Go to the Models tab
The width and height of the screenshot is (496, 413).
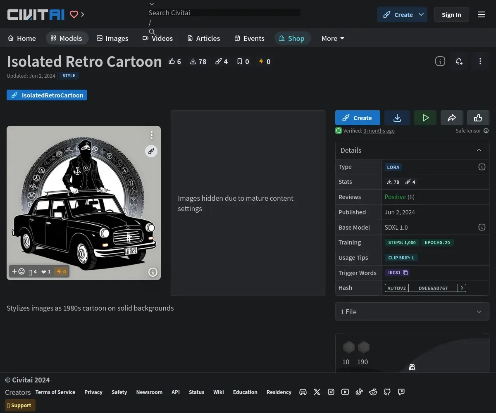tap(67, 38)
